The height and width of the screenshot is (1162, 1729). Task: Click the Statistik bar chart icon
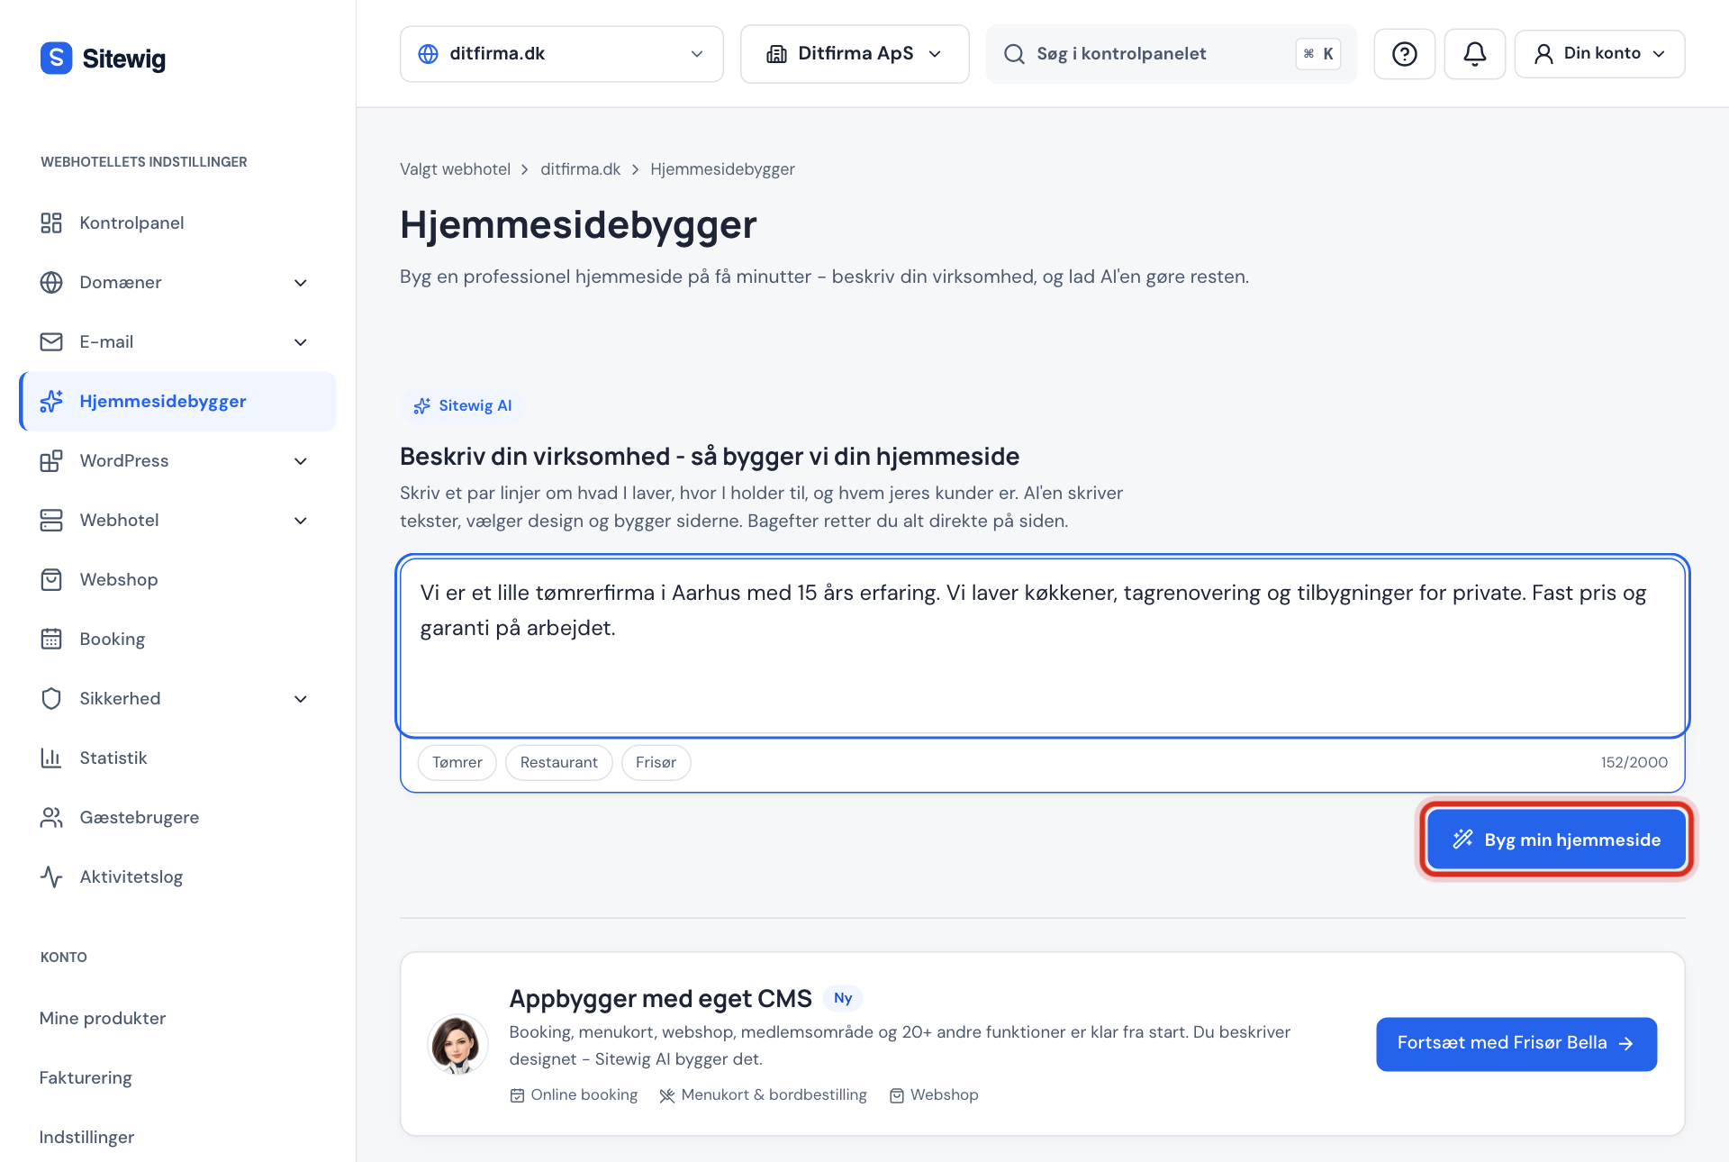coord(51,758)
